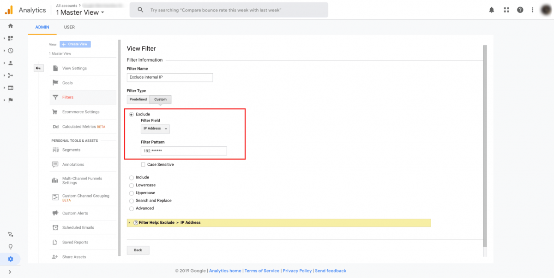The height and width of the screenshot is (278, 554).
Task: Click the back arrow beside View column
Action: click(38, 68)
